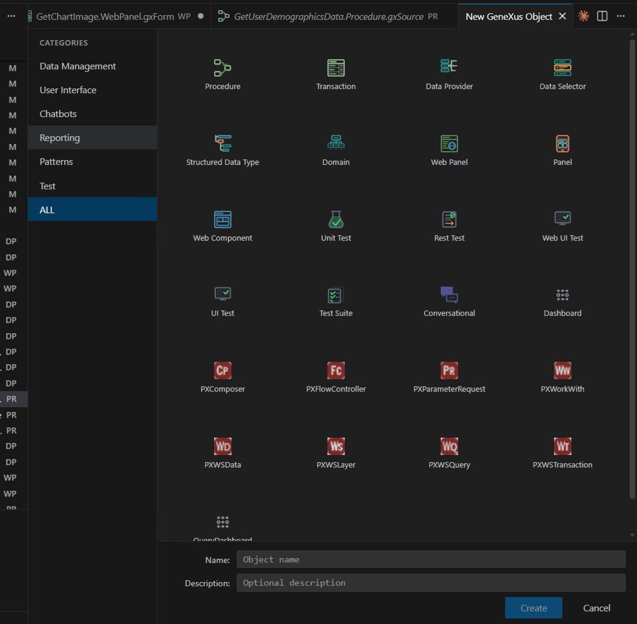Switch to GetUserDemographicsData procedure tab
The width and height of the screenshot is (637, 624).
pyautogui.click(x=328, y=17)
